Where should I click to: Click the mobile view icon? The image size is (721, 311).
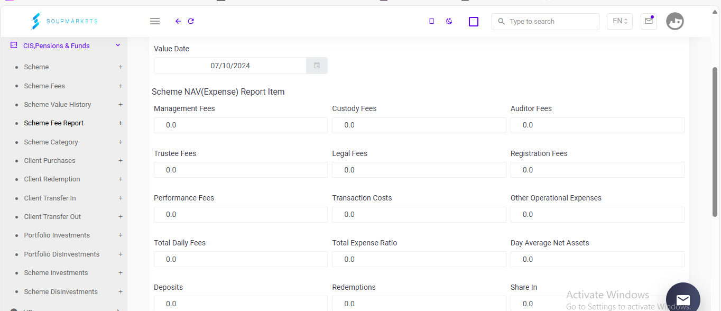click(x=431, y=21)
